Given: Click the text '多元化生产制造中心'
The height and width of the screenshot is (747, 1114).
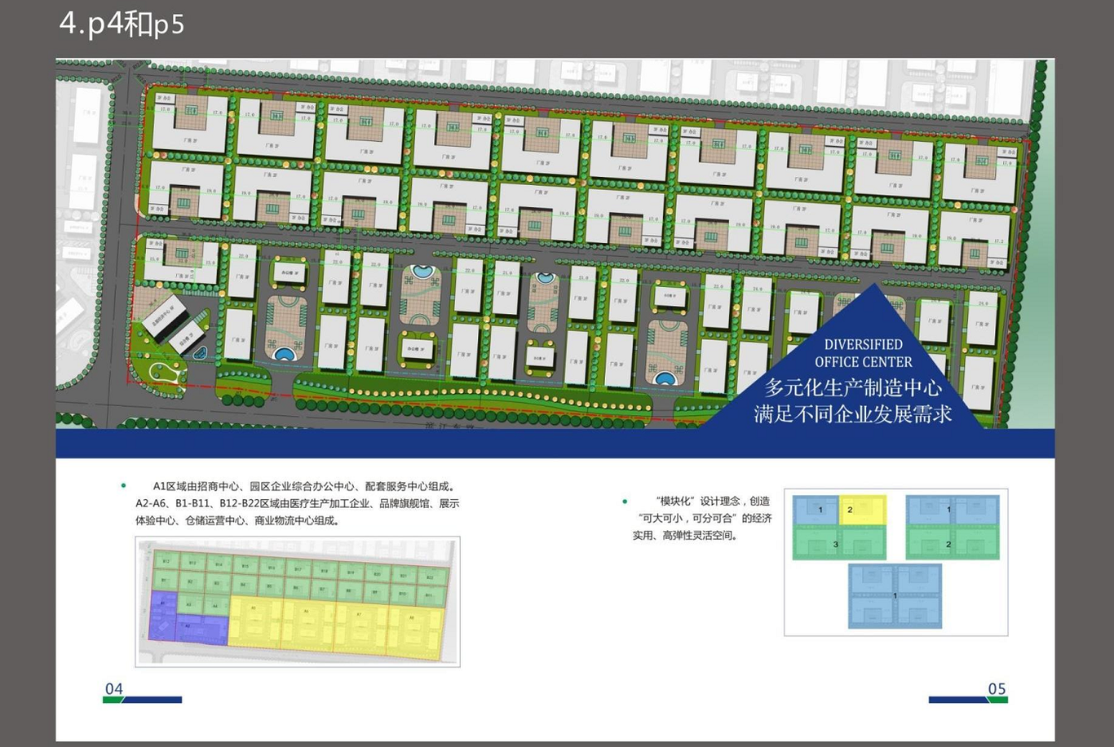Looking at the screenshot, I should pos(853,388).
